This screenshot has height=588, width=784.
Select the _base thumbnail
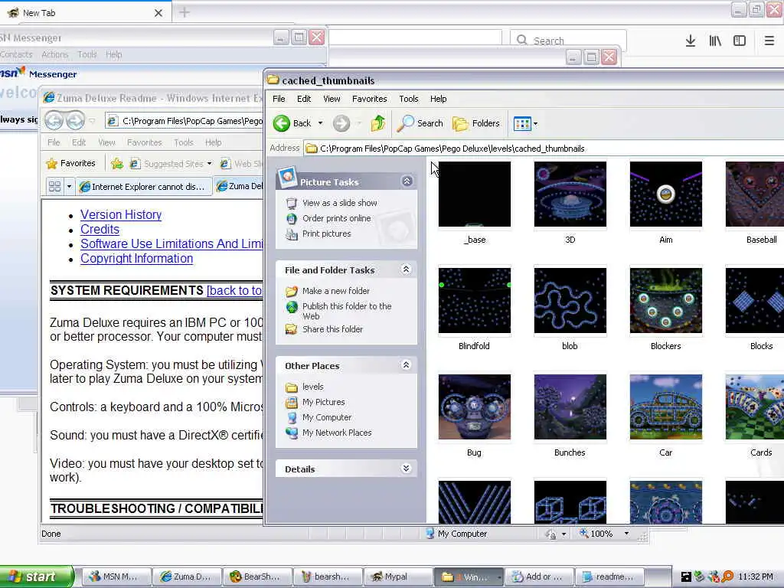pos(475,194)
